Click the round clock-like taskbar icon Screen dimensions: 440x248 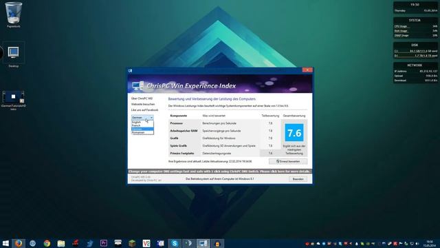(x=32, y=243)
